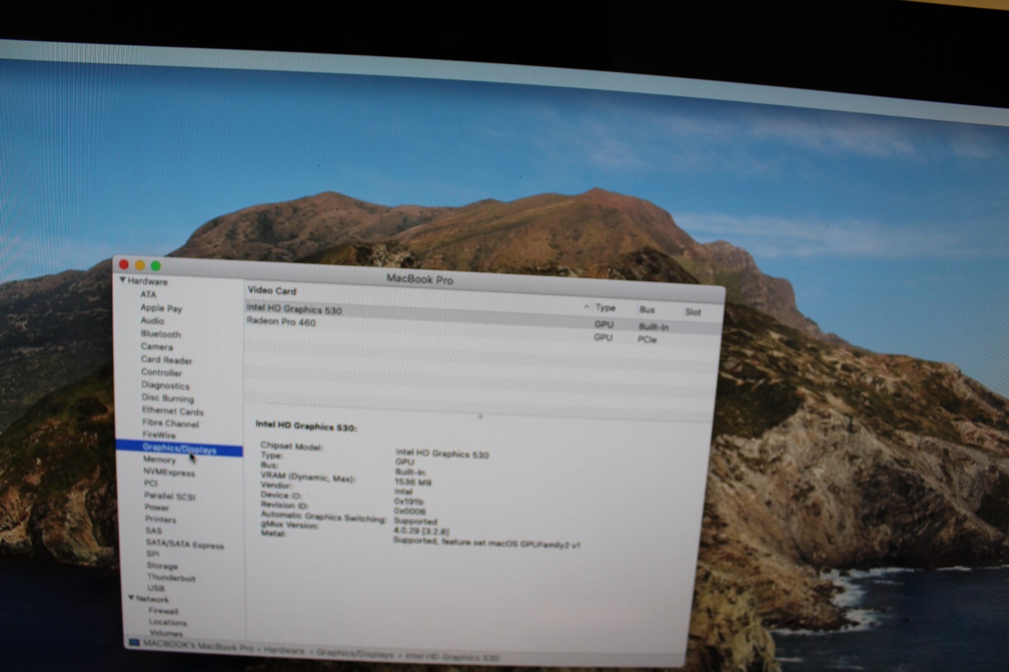Select Controller in the sidebar
The image size is (1009, 672).
[x=161, y=373]
